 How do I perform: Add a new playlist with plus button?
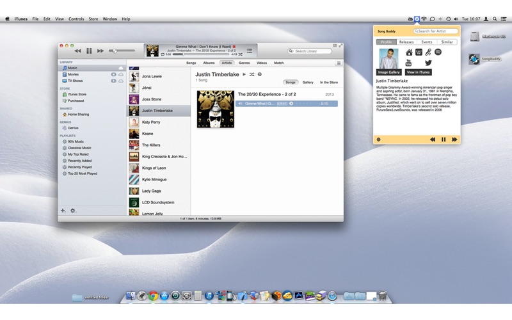click(63, 211)
